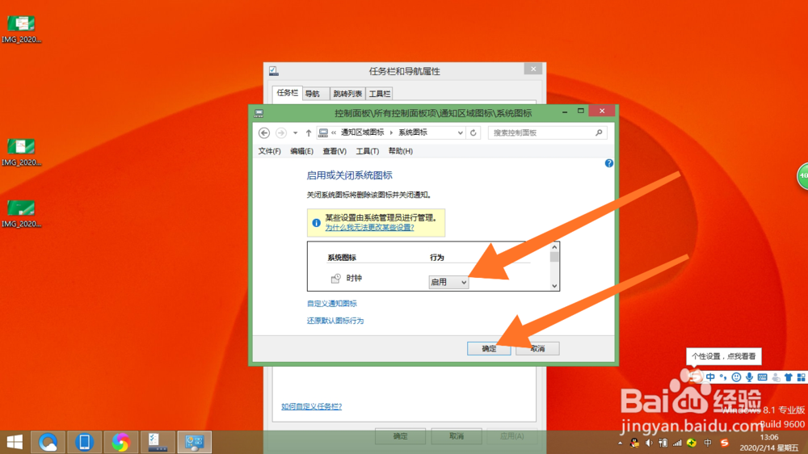Open the 帮助(H) menu
Viewport: 808px width, 454px height.
[401, 151]
